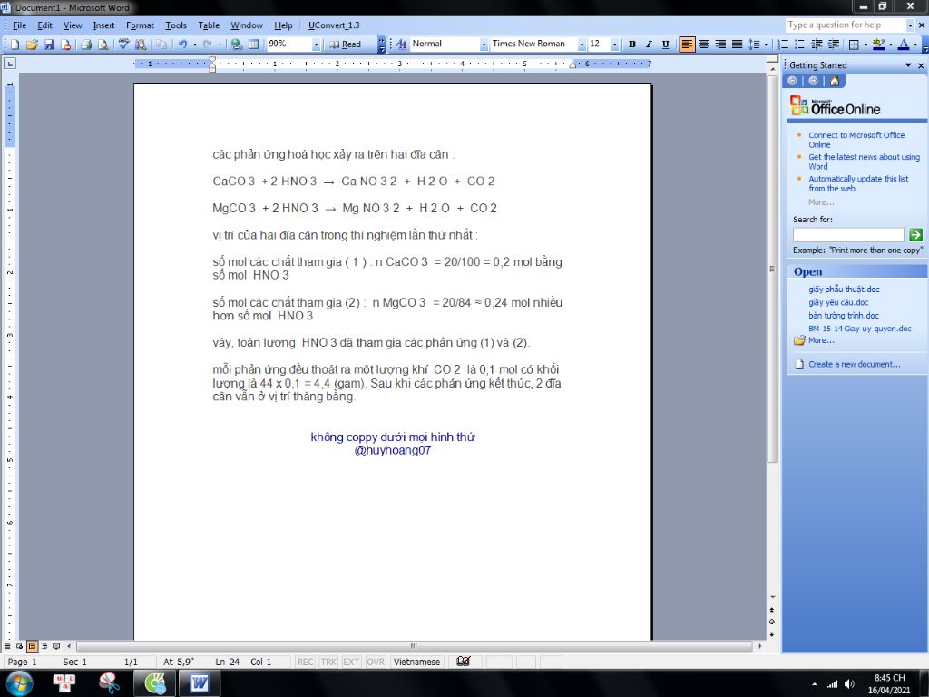Toggle bold formatting

(632, 44)
